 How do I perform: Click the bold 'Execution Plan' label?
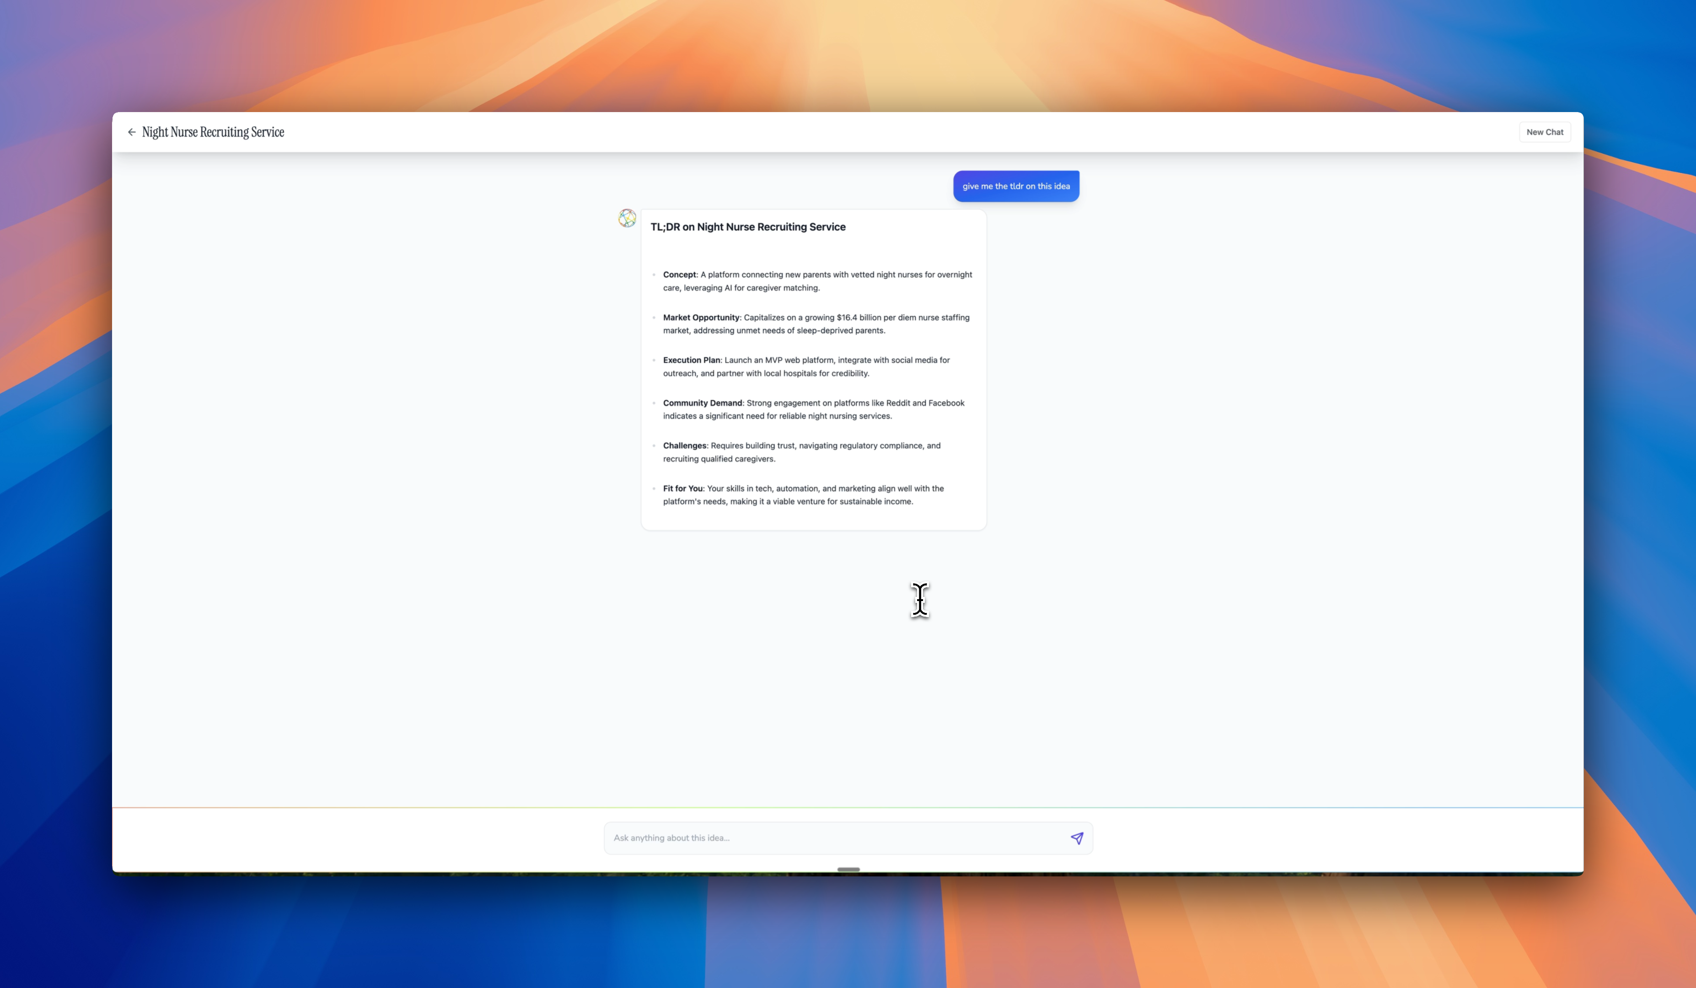point(691,360)
